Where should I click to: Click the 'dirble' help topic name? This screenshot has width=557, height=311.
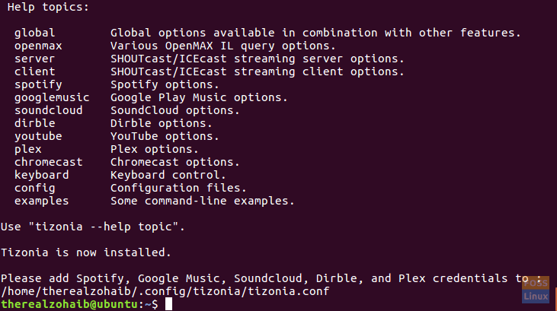tap(35, 123)
